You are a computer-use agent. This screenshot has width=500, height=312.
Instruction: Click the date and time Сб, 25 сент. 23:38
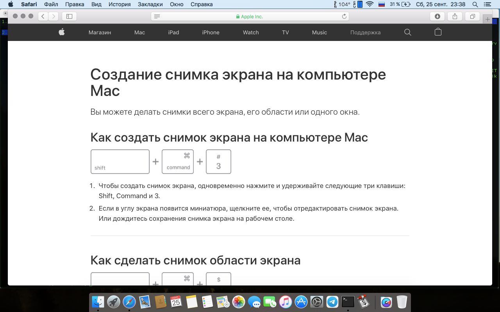tap(441, 4)
